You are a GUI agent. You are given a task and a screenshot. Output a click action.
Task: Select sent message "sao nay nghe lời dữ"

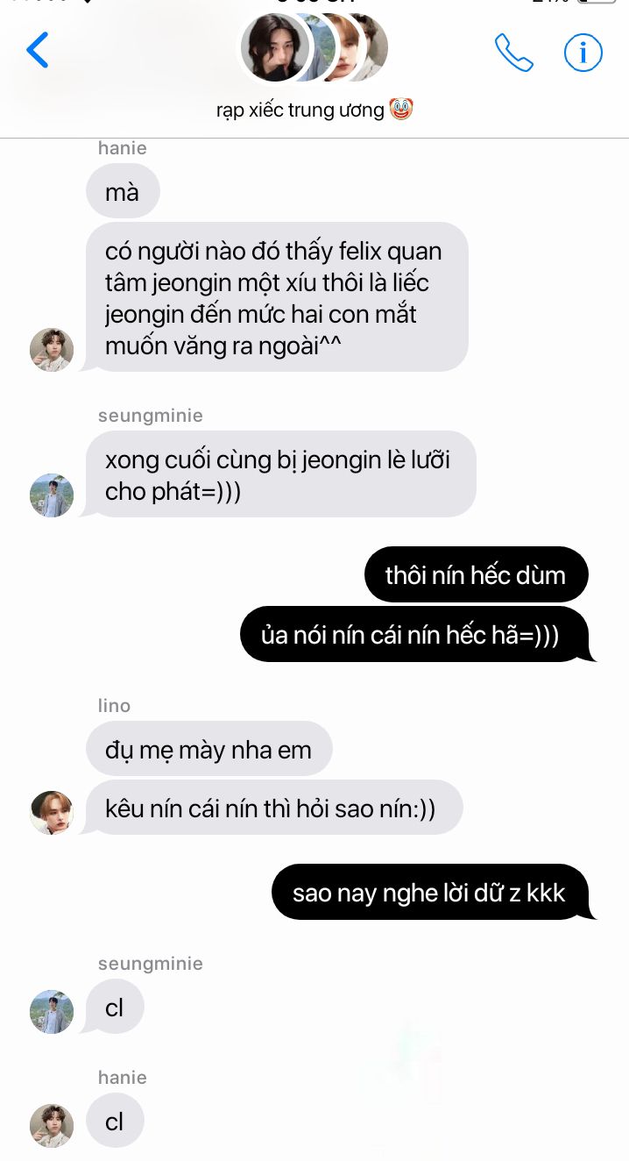430,892
